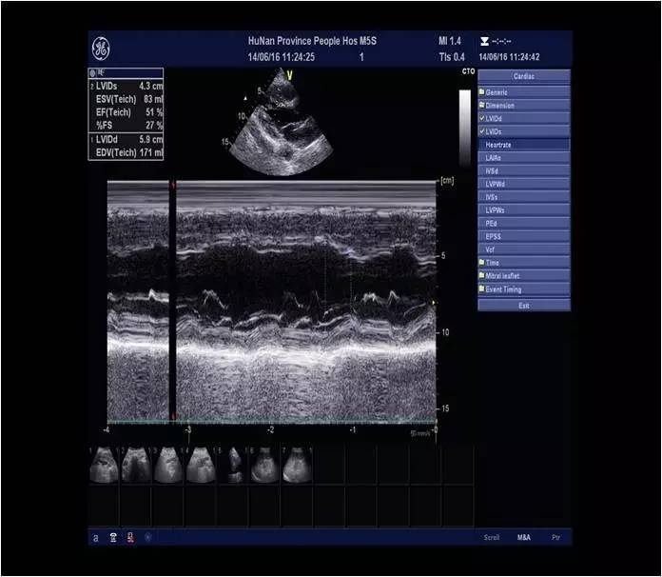662x577 pixels.
Task: Click the Cardiac category header button
Action: pyautogui.click(x=524, y=76)
